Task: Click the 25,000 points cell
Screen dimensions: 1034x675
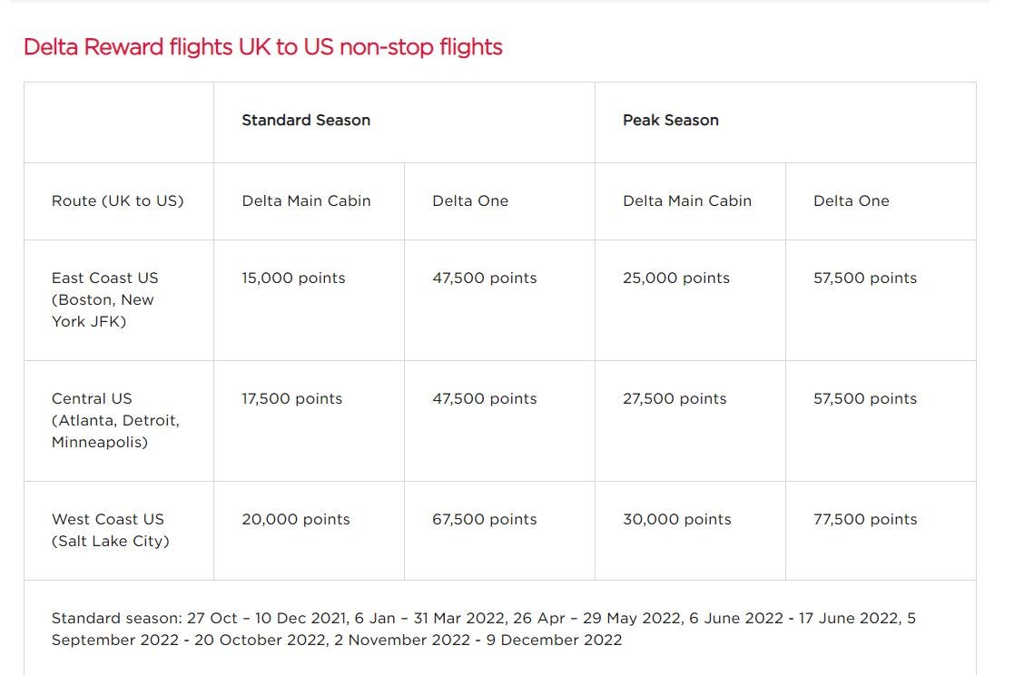Action: [x=676, y=279]
